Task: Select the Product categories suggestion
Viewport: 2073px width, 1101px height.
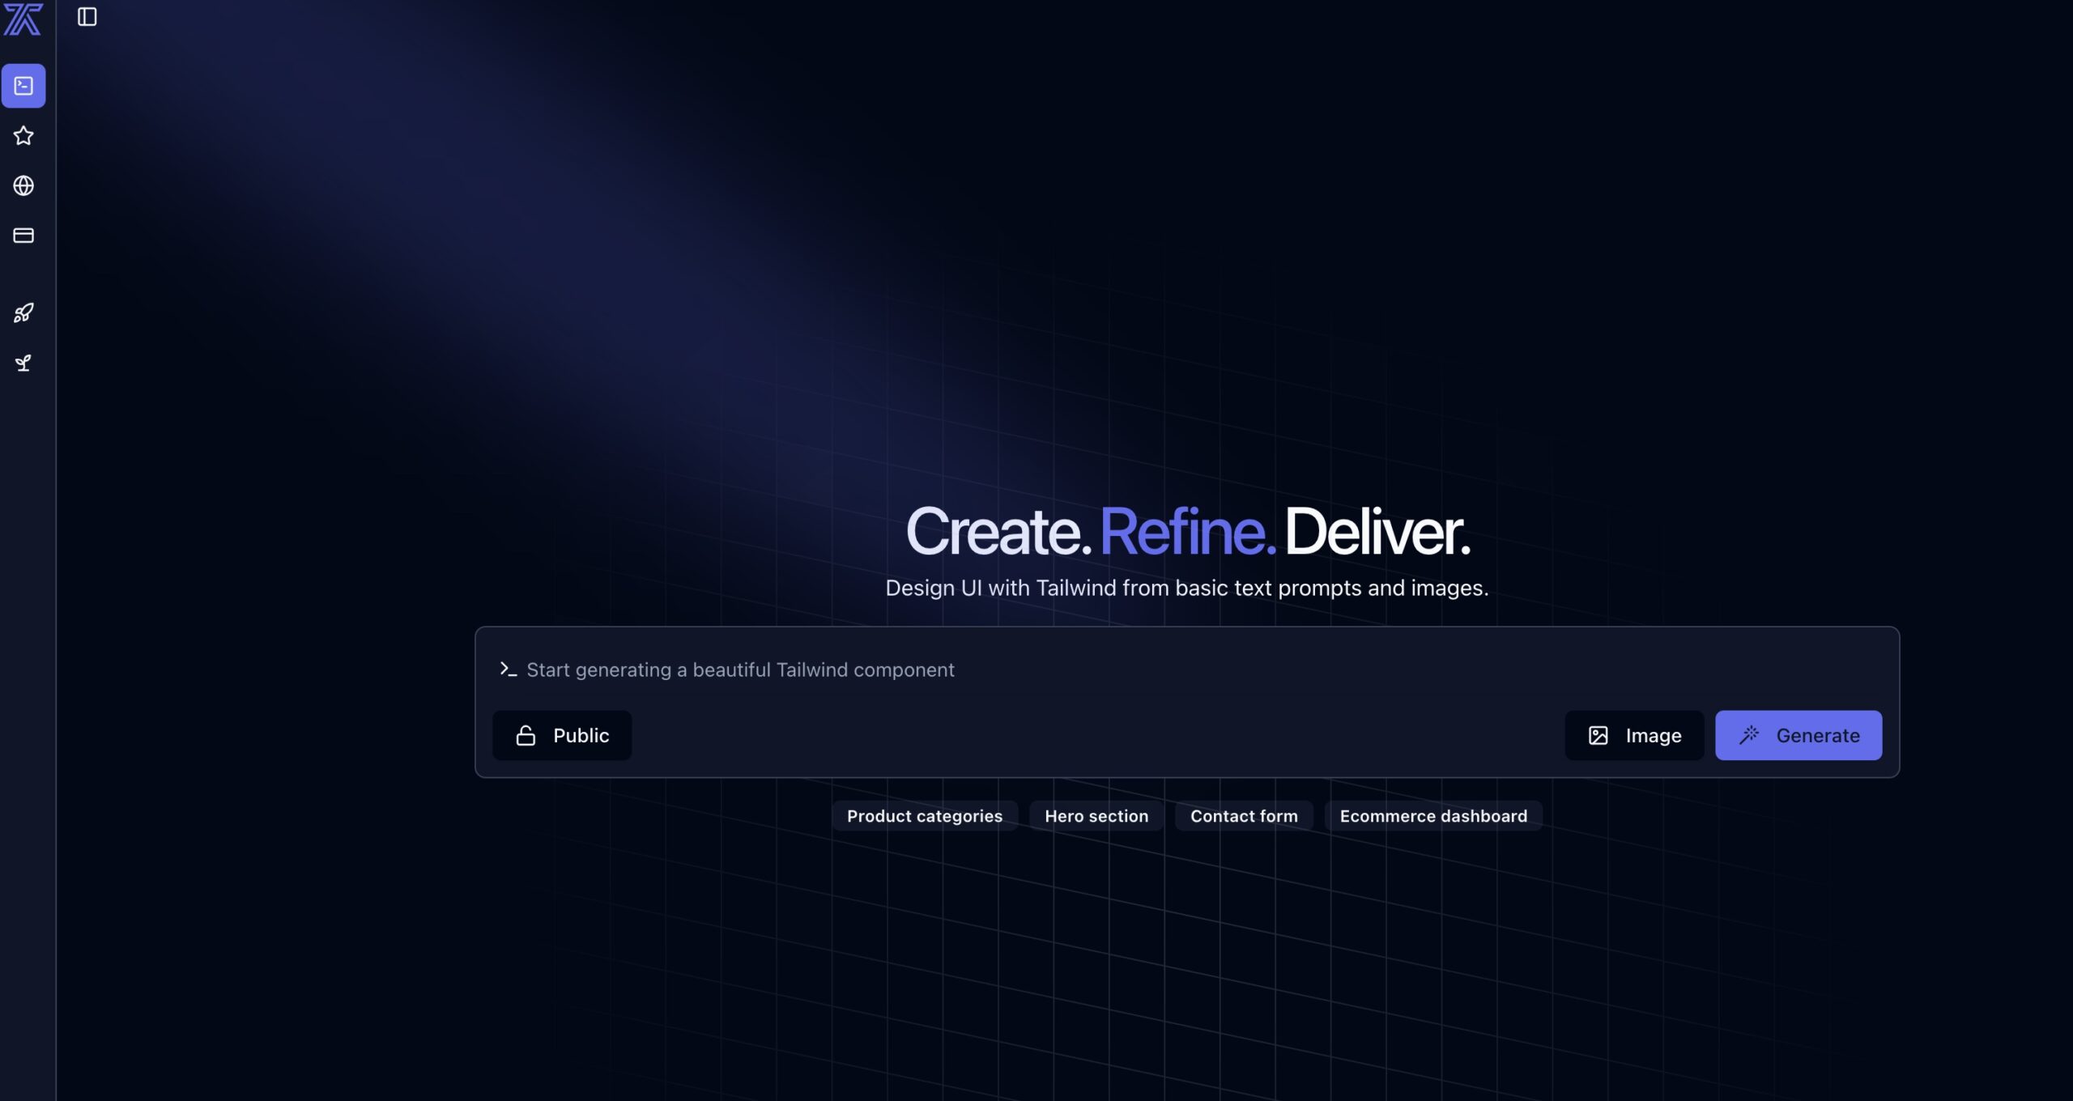Action: pos(924,816)
